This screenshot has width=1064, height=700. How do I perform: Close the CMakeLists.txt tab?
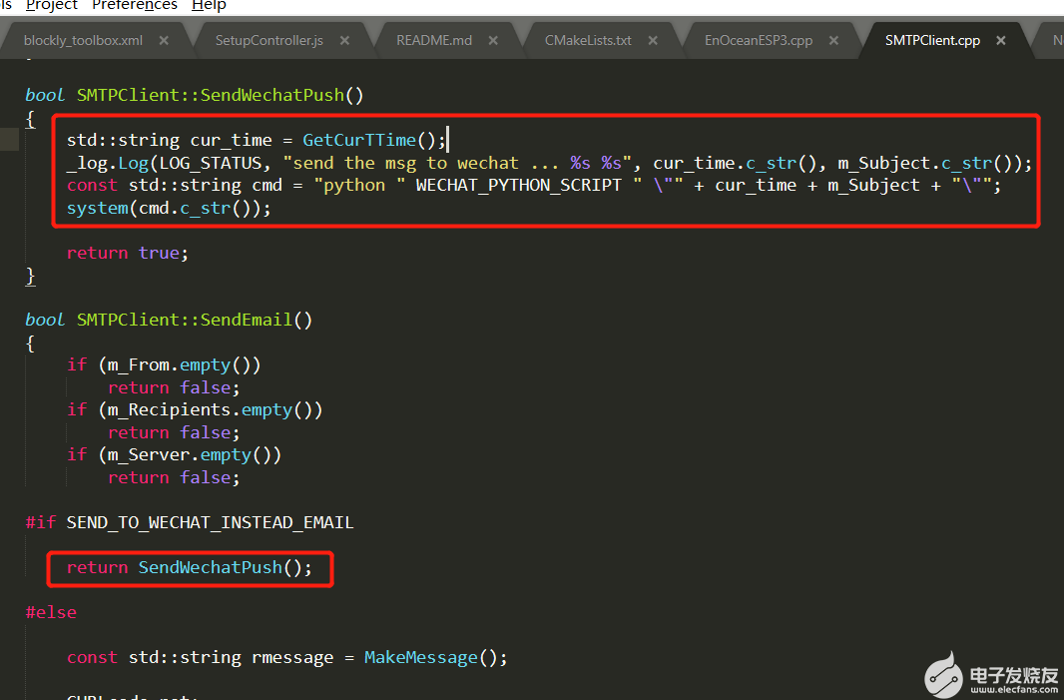pos(653,41)
